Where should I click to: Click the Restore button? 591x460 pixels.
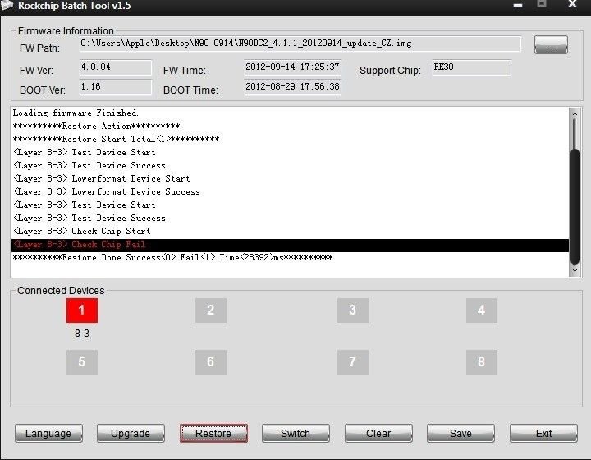[213, 433]
